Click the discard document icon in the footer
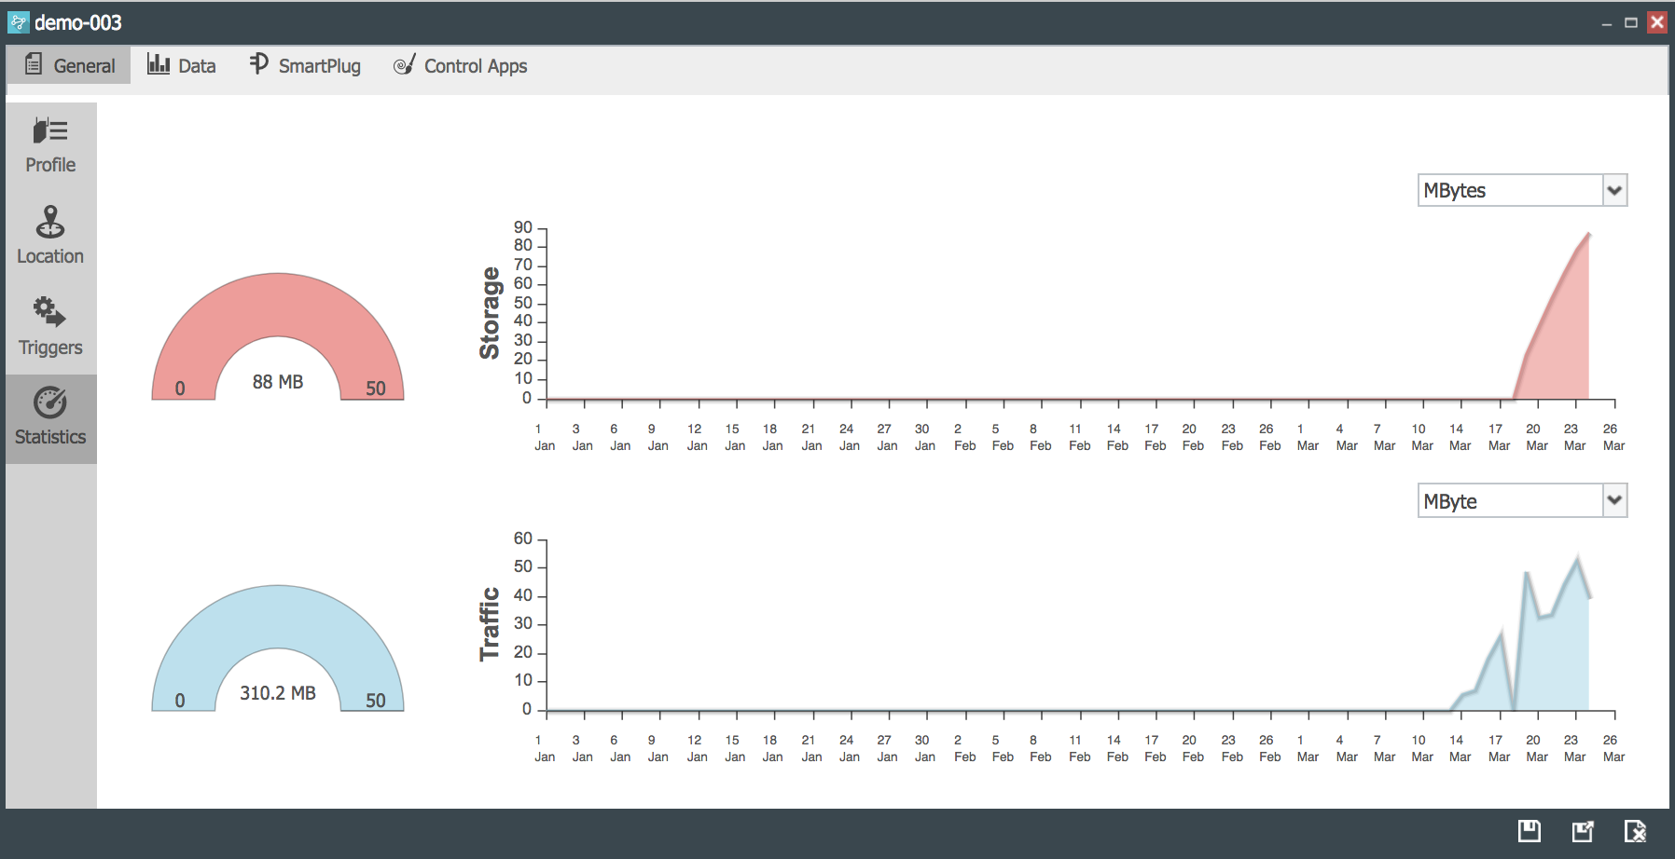 point(1635,831)
